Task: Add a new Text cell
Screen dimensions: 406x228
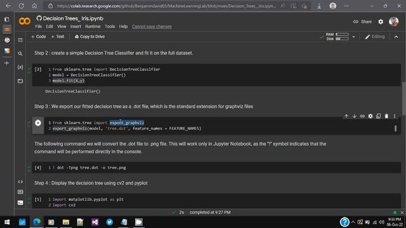Action: tap(58, 37)
